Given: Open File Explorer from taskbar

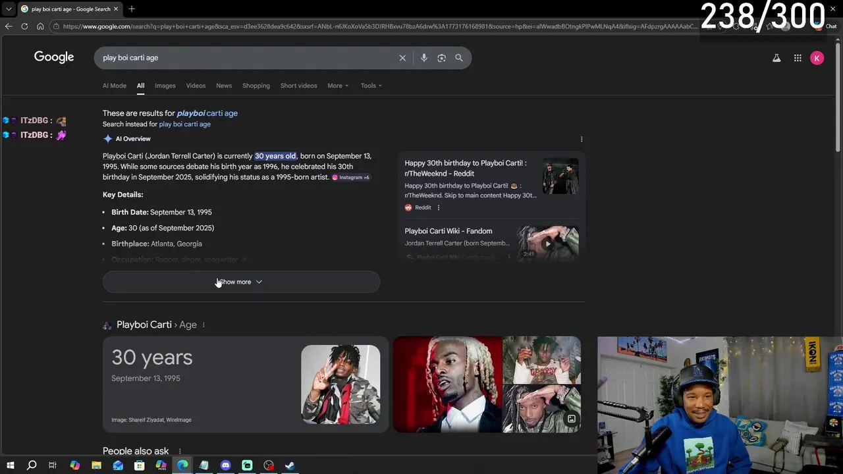Looking at the screenshot, I should click(x=96, y=465).
